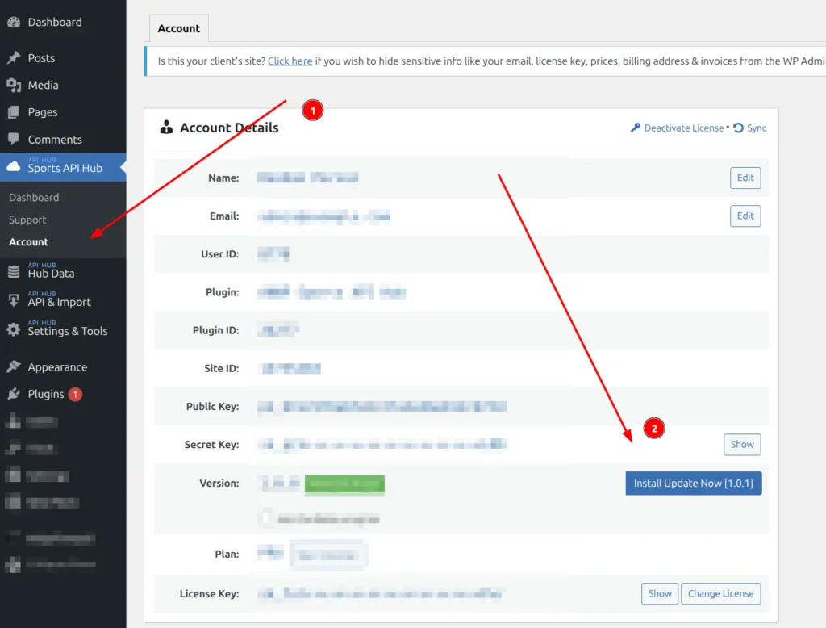Edit the Email field
826x628 pixels.
745,216
